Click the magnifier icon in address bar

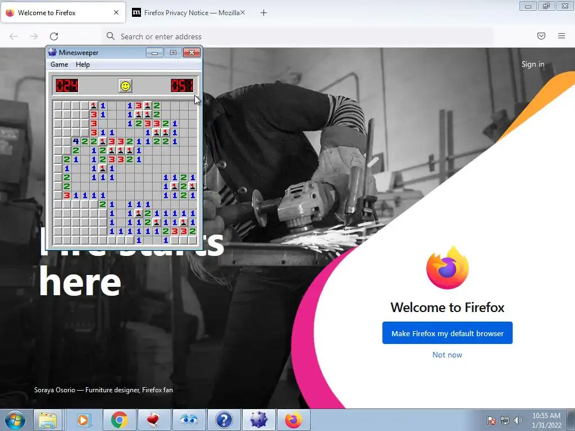tap(111, 36)
